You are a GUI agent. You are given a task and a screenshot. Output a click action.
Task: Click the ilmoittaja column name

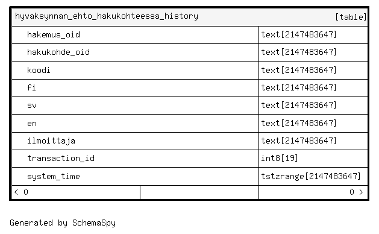51,141
